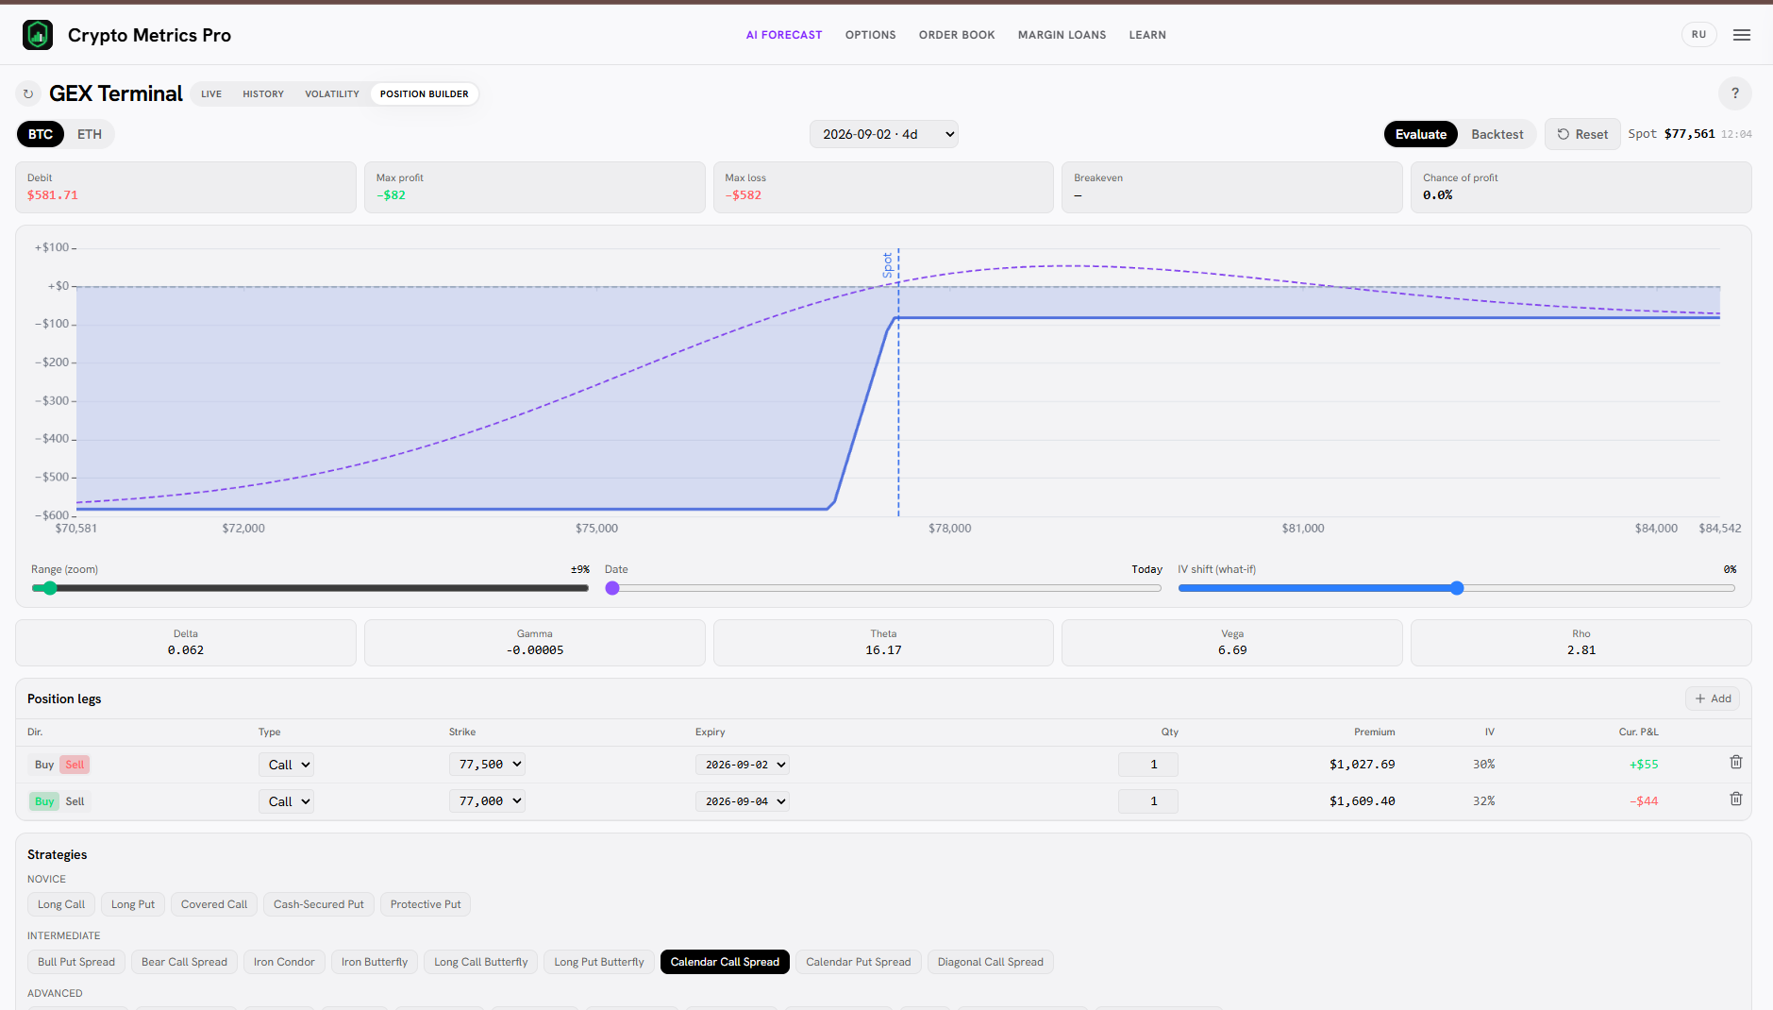Choose the Bull Put Spread strategy
The width and height of the screenshot is (1773, 1010).
76,962
